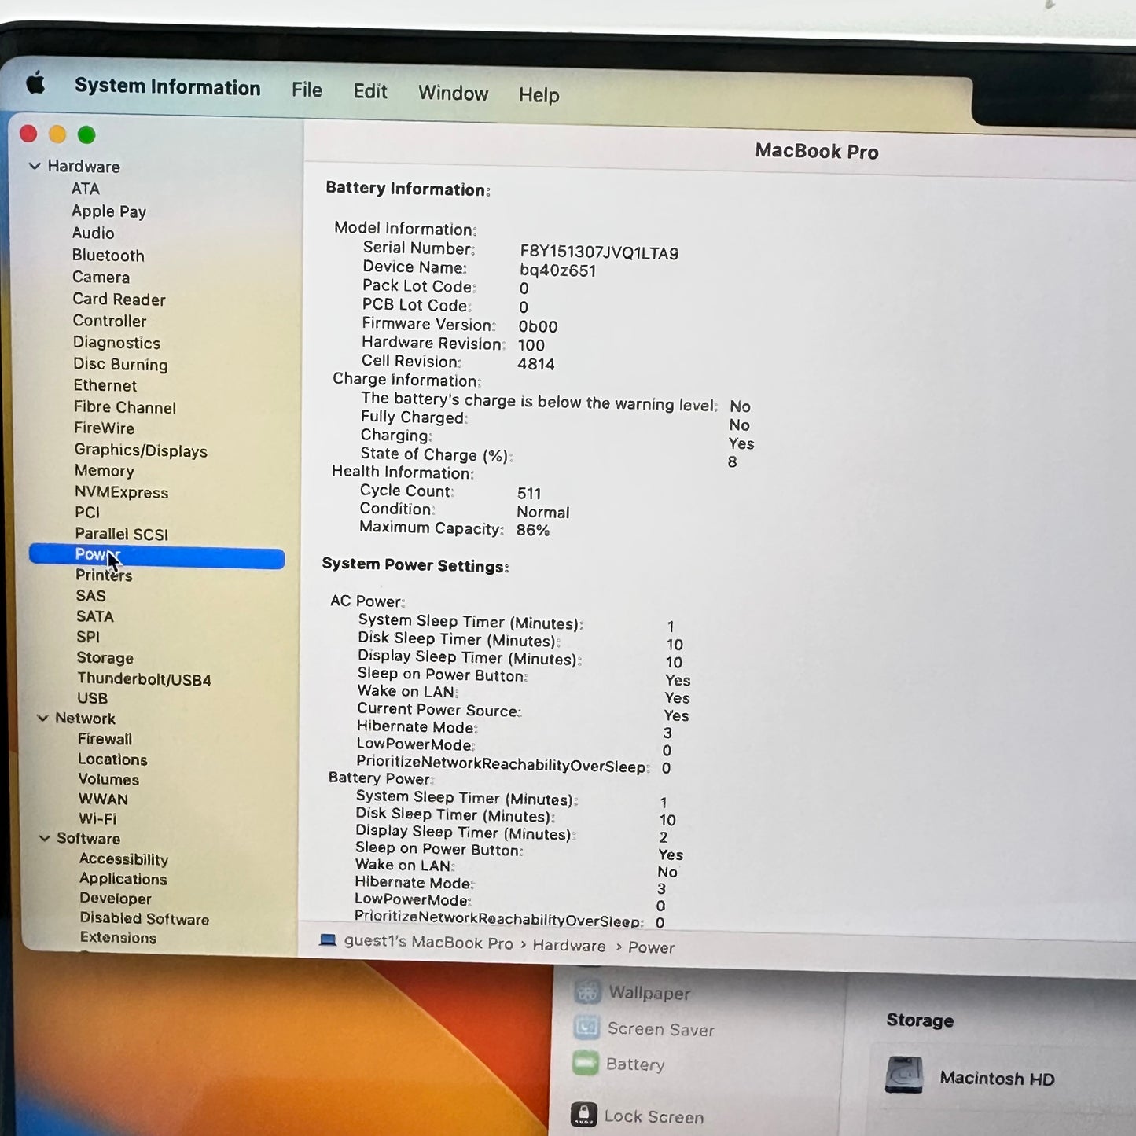Click Power in the bottom path bar
This screenshot has height=1136, width=1136.
pos(651,947)
